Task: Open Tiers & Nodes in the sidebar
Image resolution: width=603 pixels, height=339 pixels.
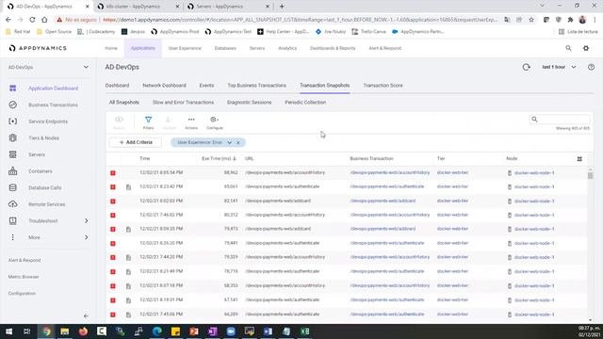Action: click(43, 138)
